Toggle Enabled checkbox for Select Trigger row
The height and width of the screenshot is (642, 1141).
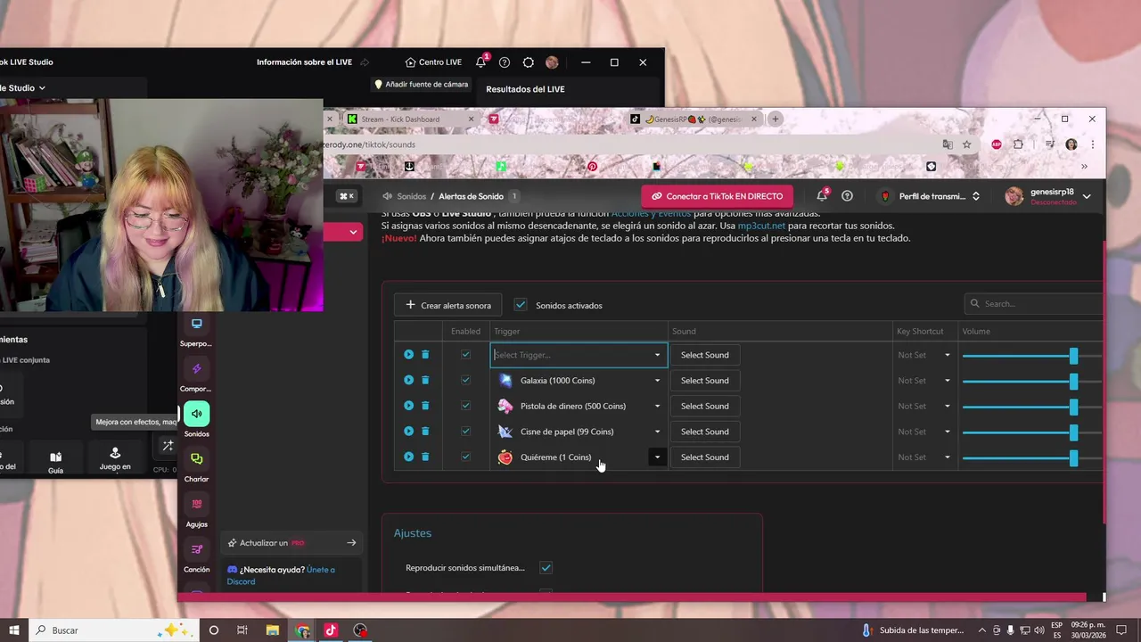point(465,355)
